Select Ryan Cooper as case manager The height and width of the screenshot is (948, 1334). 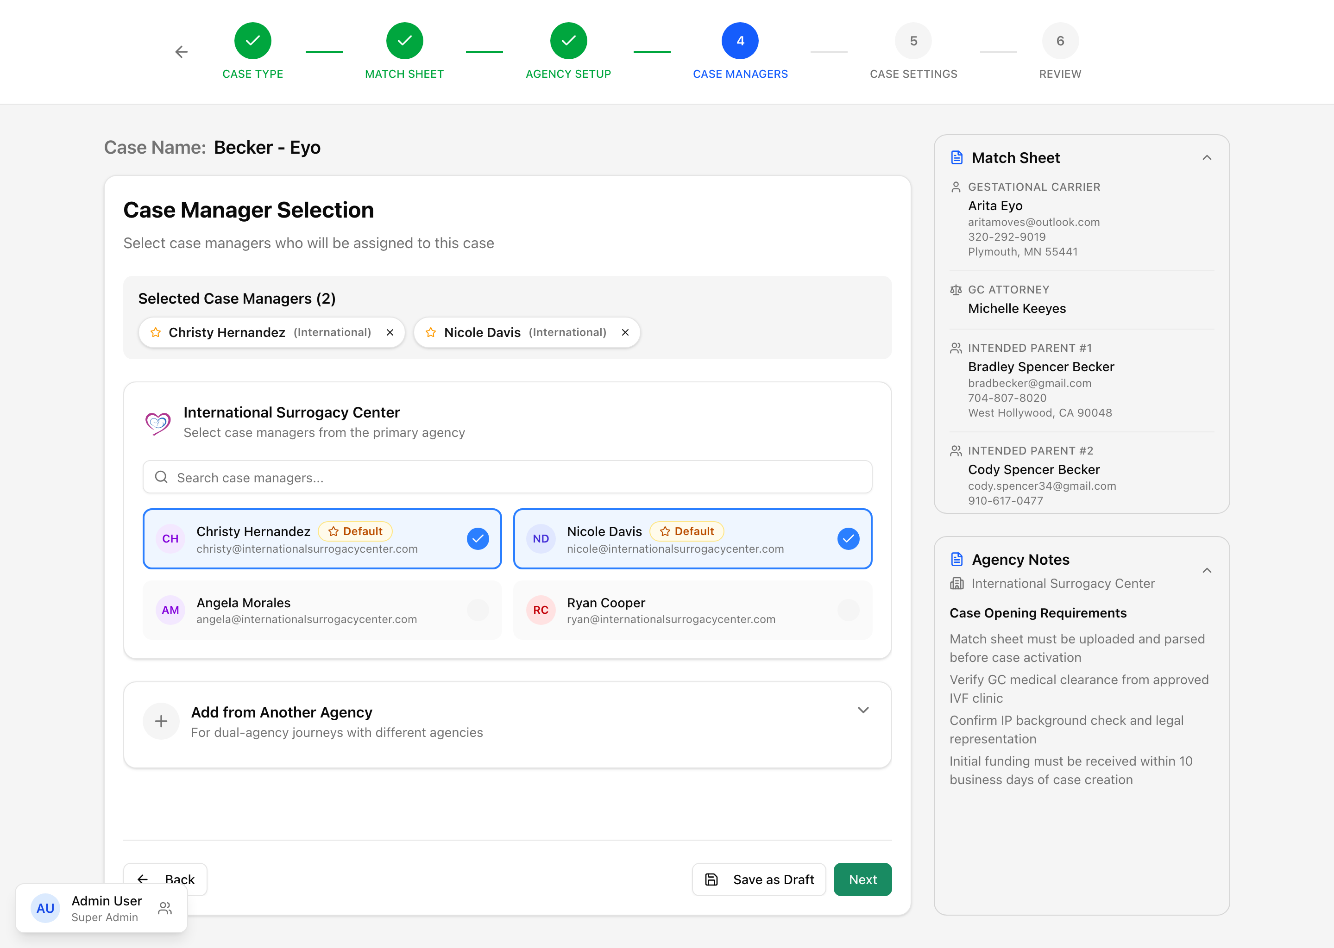click(x=692, y=610)
